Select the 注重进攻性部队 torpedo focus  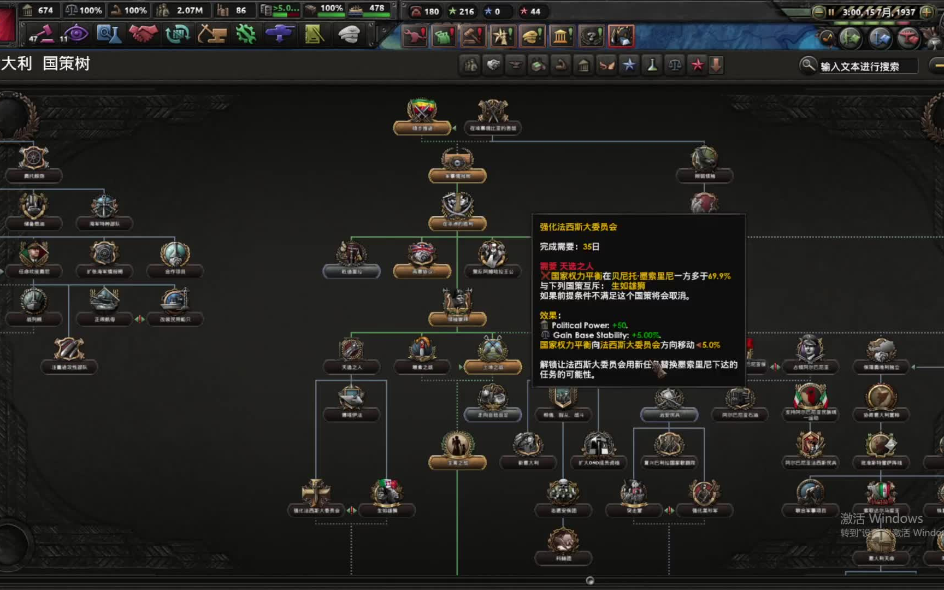point(69,355)
